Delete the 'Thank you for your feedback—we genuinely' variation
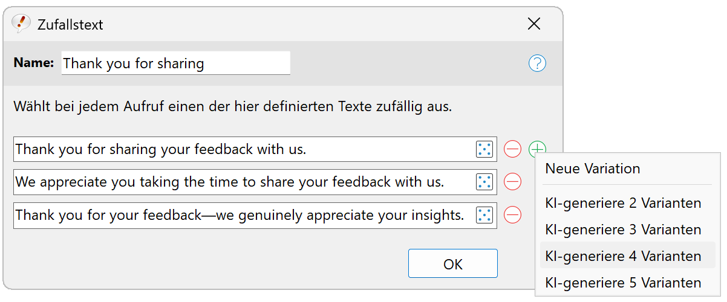This screenshot has height=302, width=727. tap(512, 215)
